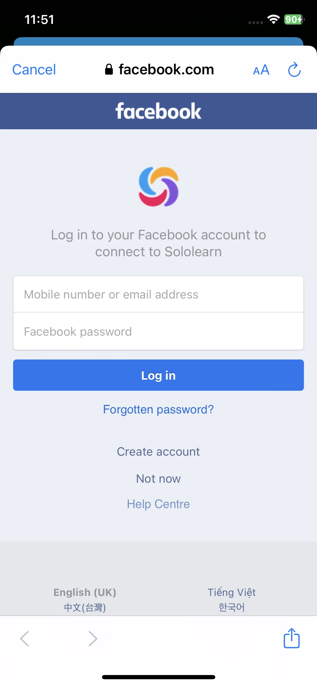The height and width of the screenshot is (686, 317).
Task: Select 中文(台灣) language option
Action: (x=85, y=607)
